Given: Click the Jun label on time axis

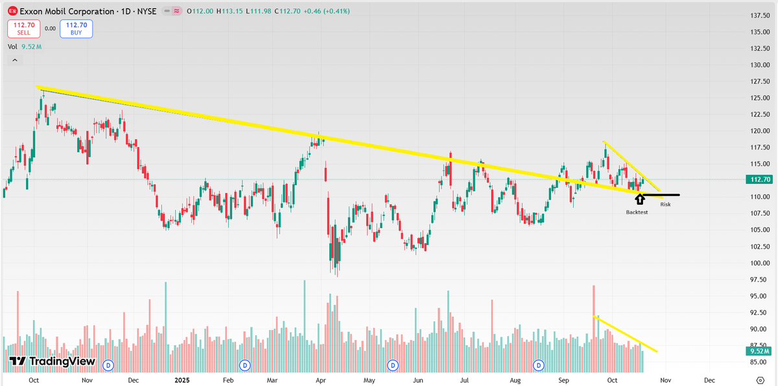Looking at the screenshot, I should click(x=418, y=380).
